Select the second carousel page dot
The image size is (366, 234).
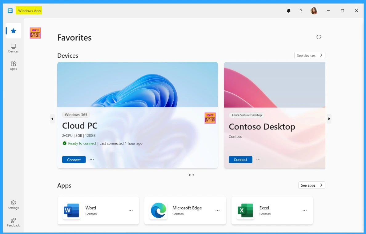tap(193, 175)
